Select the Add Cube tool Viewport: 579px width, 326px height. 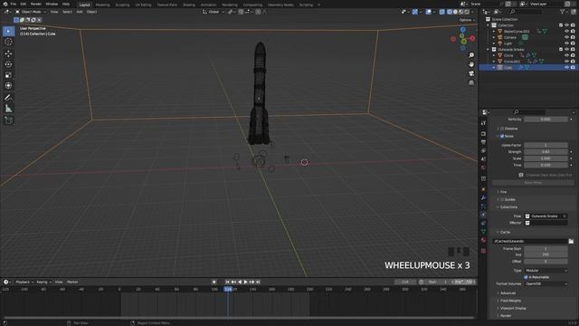click(8, 120)
